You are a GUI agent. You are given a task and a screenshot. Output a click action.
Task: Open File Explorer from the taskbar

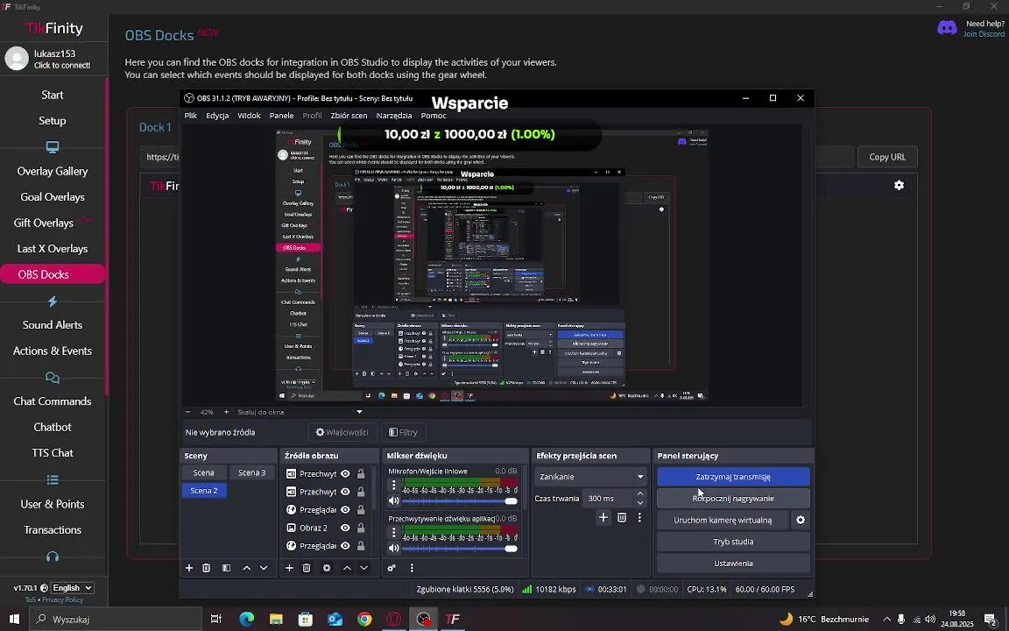pos(276,619)
